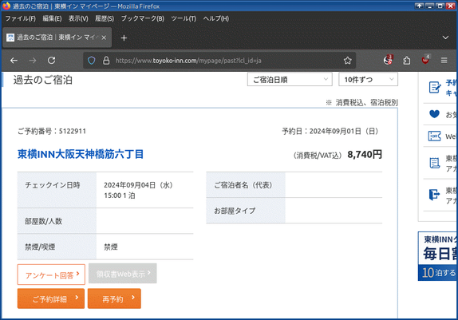Open ご予約詳細 reservation details

(x=51, y=298)
